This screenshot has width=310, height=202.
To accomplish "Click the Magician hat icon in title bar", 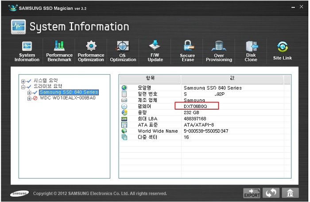I will click(13, 8).
